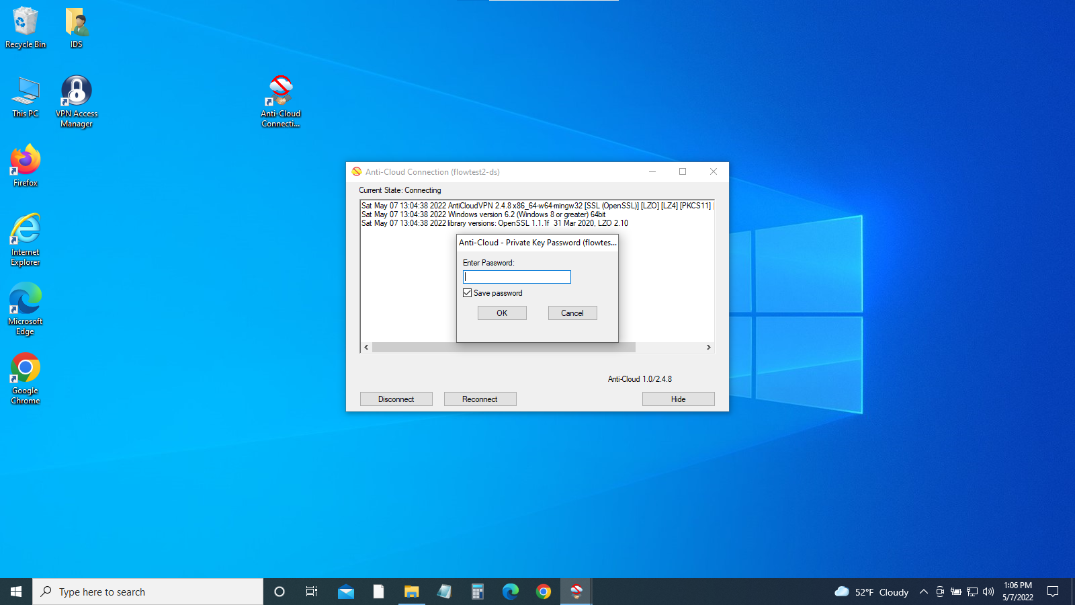This screenshot has width=1075, height=605.
Task: Focus the Enter Password field
Action: click(517, 277)
